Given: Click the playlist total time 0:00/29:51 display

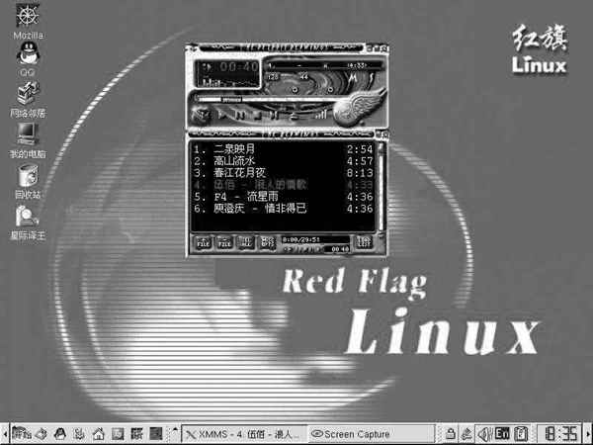Looking at the screenshot, I should tap(315, 239).
